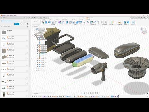
Task: Toggle eye of the highlighted mesh body
Action: point(38,53)
